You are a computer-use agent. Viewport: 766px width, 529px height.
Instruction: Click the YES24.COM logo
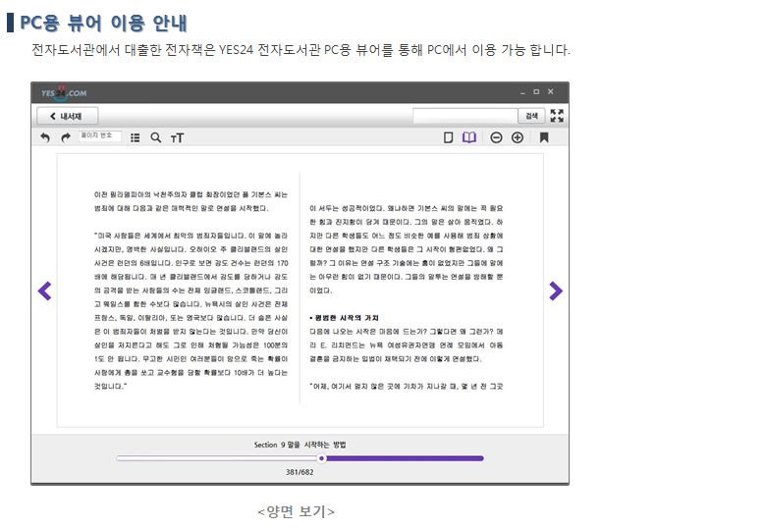(64, 92)
